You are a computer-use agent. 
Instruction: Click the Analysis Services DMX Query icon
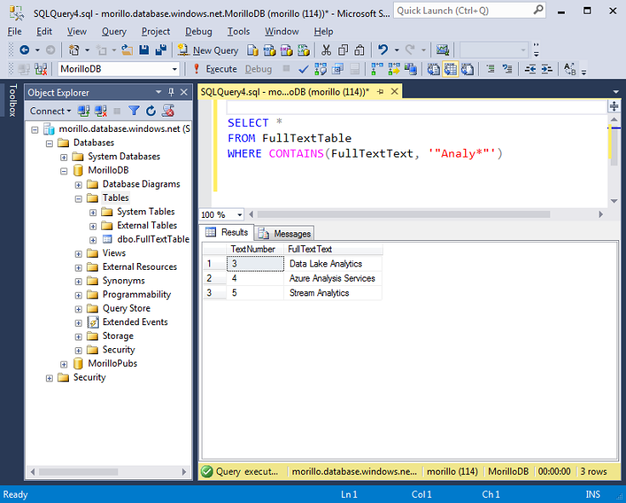287,50
